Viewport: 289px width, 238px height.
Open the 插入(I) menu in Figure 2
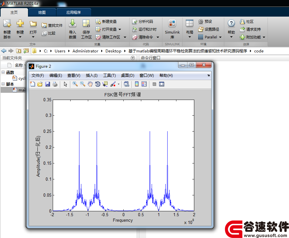[x=91, y=76]
